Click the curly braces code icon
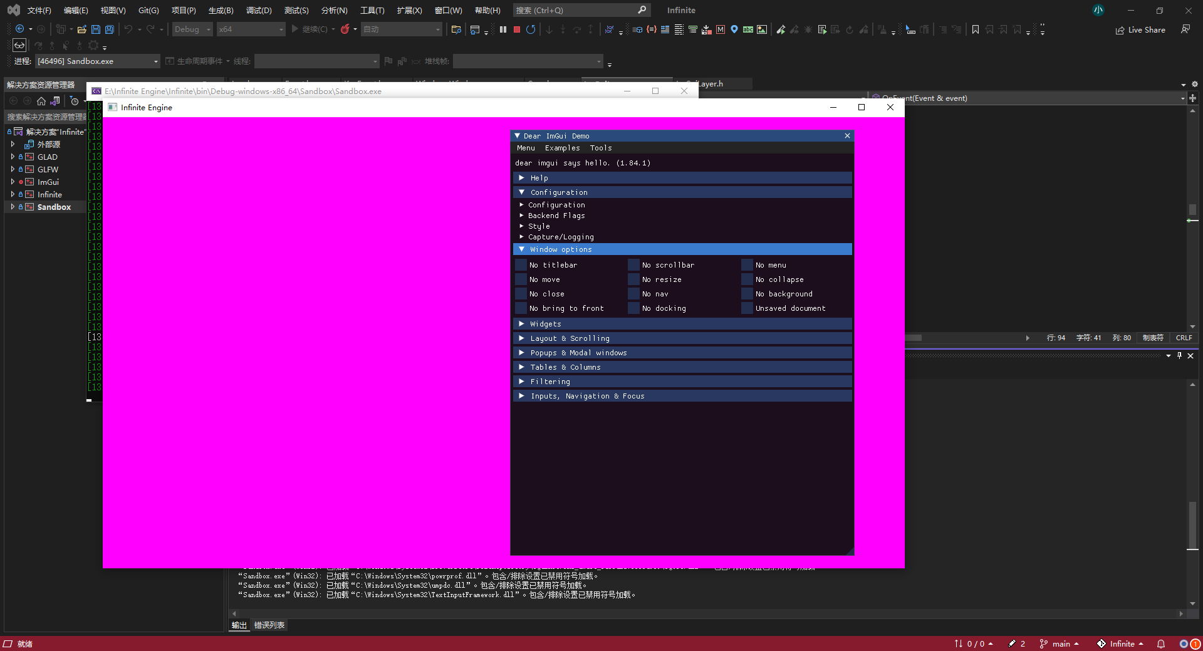 [x=652, y=29]
